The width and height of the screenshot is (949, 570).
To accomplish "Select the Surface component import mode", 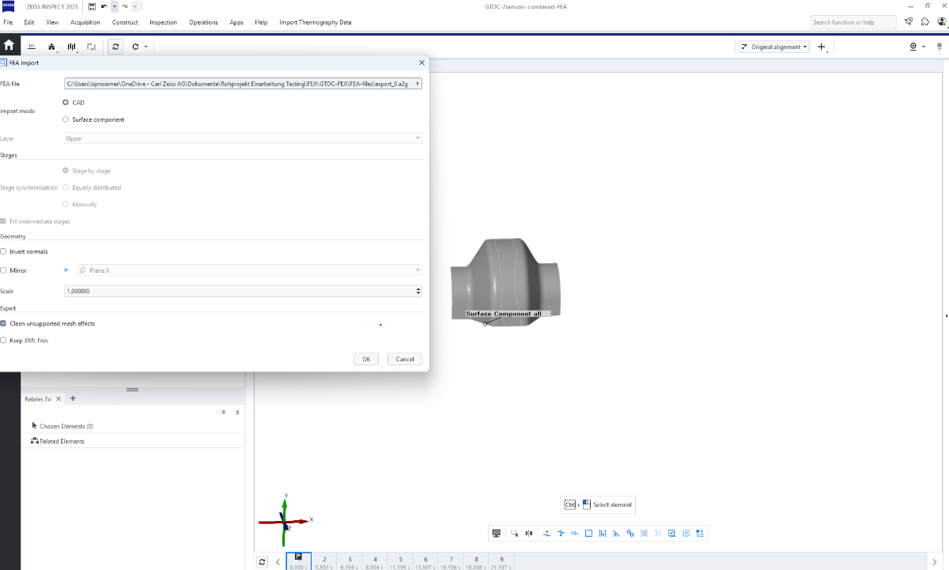I will 66,119.
